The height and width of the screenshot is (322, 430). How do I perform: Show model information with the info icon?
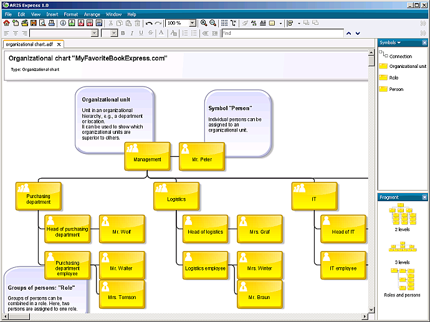tap(63, 23)
